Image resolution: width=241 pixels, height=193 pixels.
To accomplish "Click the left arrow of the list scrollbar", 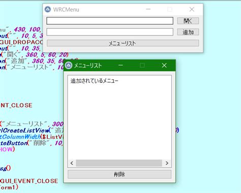I will 72,163.
